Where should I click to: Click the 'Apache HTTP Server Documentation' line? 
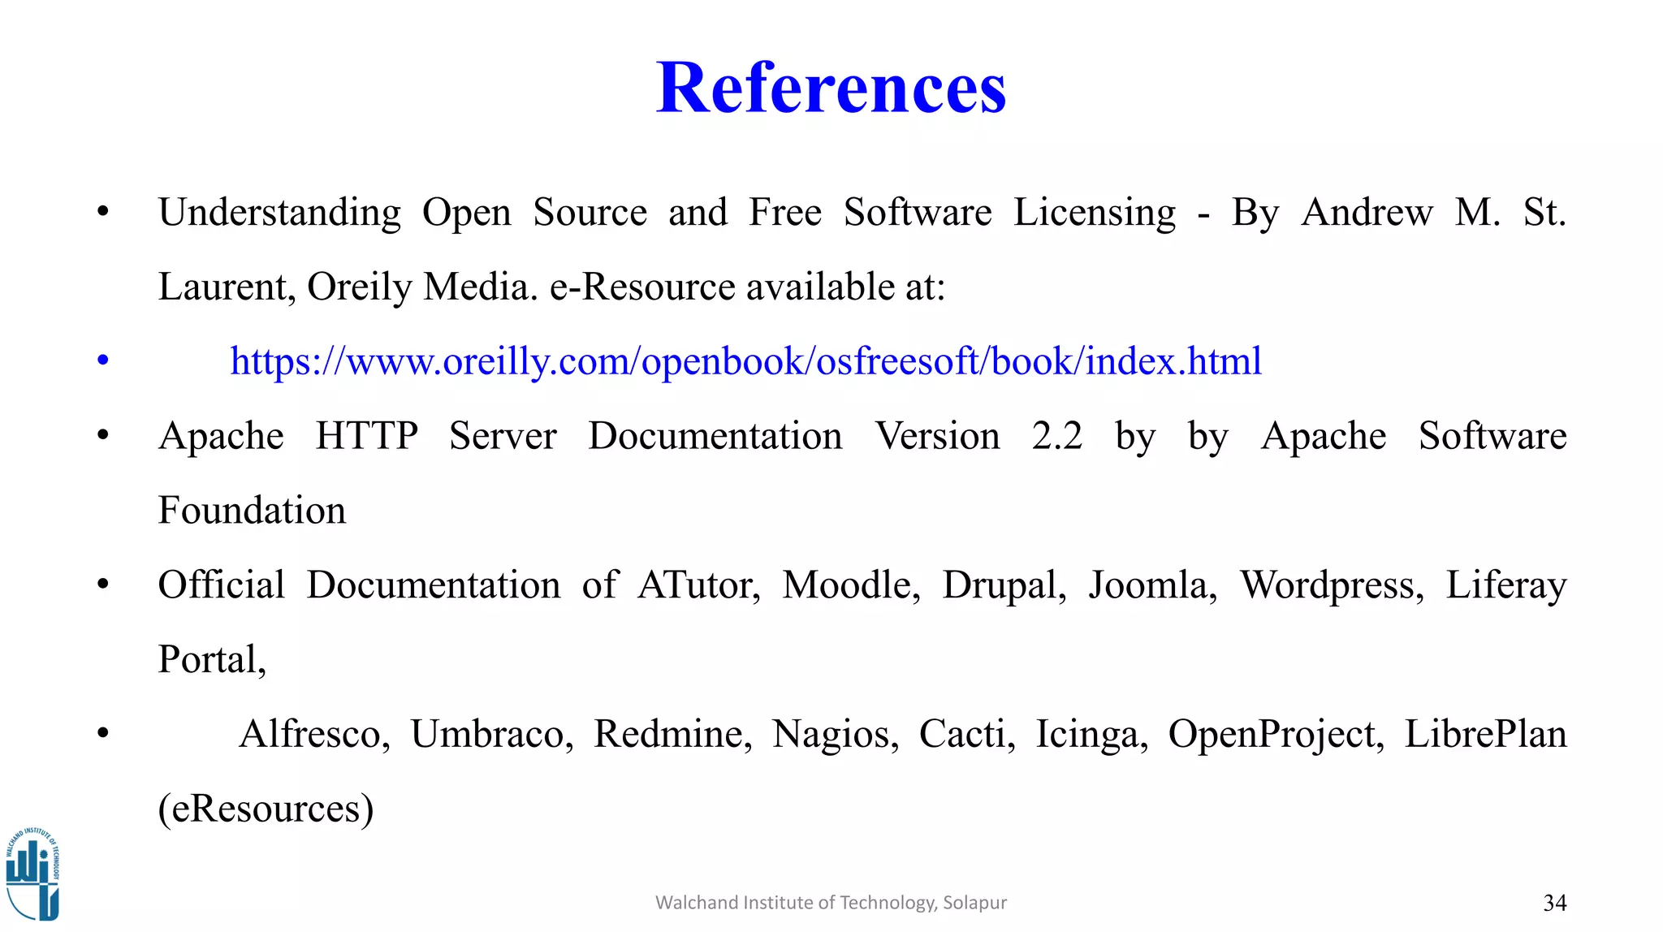pyautogui.click(x=499, y=436)
